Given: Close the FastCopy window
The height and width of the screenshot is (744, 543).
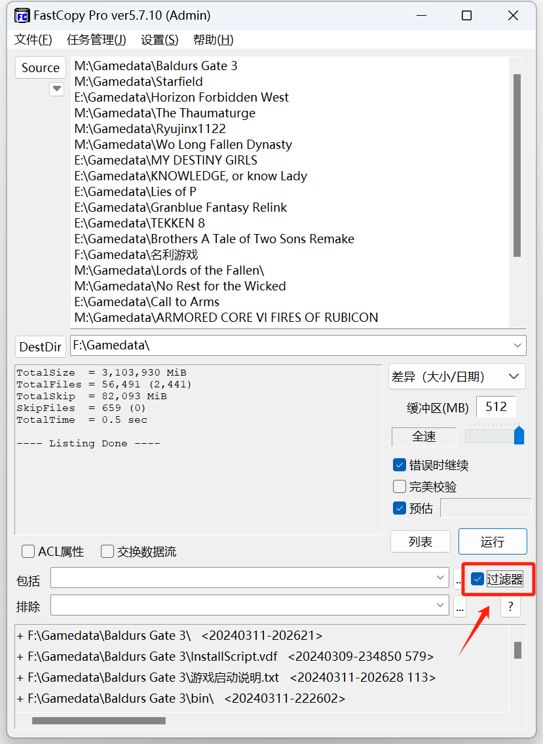Looking at the screenshot, I should tap(513, 16).
